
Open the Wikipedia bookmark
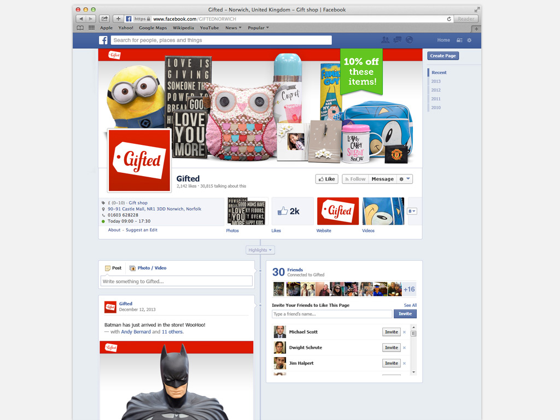coord(183,28)
